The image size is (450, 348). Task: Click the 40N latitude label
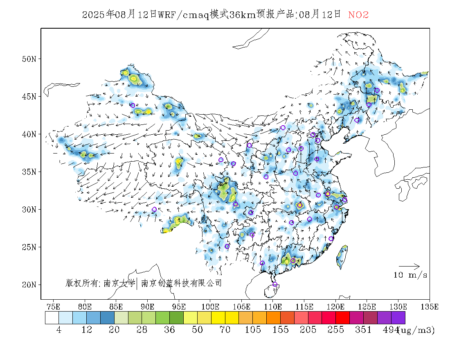[29, 134]
